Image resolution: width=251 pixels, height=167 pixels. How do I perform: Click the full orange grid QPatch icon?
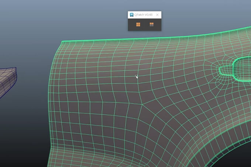pyautogui.click(x=138, y=24)
